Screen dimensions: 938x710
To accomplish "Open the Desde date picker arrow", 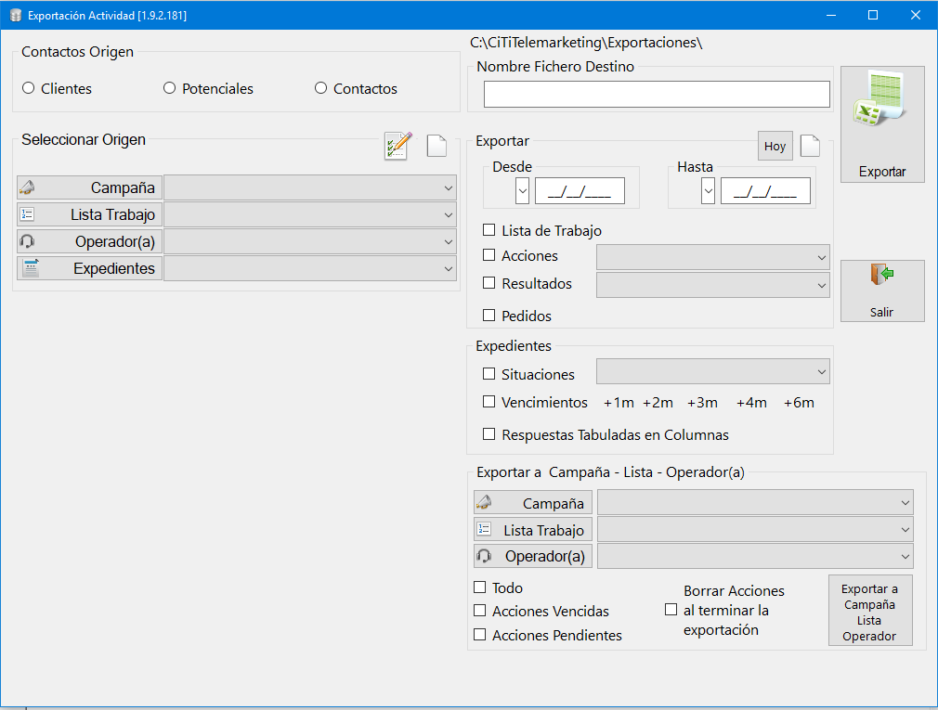I will [522, 190].
